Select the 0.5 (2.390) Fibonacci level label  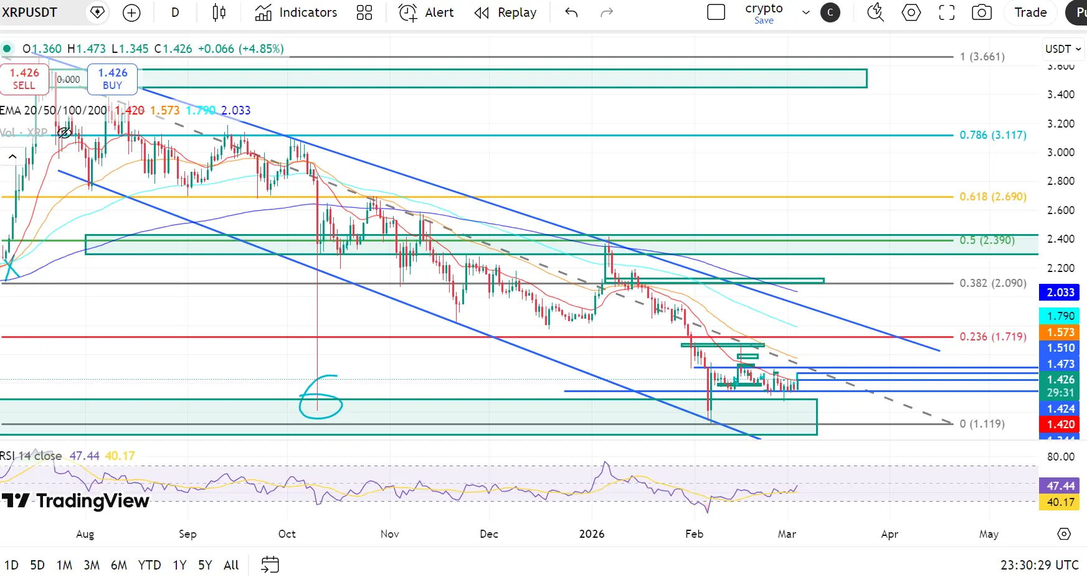click(x=987, y=240)
